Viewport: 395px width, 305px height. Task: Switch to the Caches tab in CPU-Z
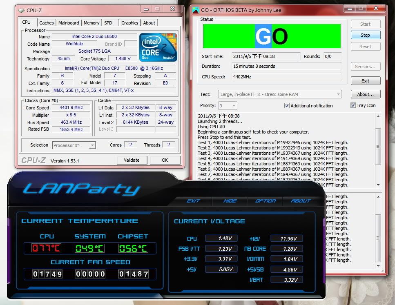46,23
